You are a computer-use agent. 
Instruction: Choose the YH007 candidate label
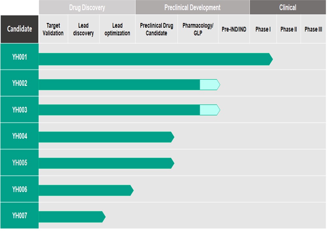coord(20,216)
